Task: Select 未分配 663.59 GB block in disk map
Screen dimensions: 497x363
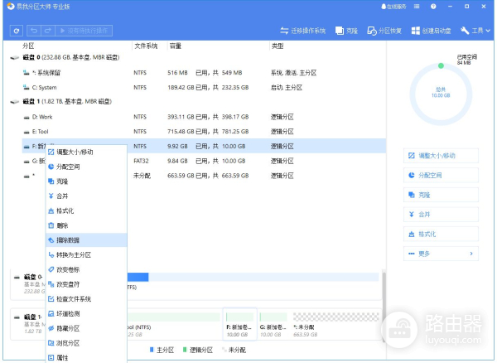Action: [x=335, y=325]
